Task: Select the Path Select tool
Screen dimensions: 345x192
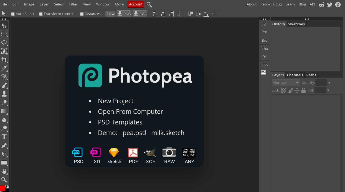Action: 4,154
